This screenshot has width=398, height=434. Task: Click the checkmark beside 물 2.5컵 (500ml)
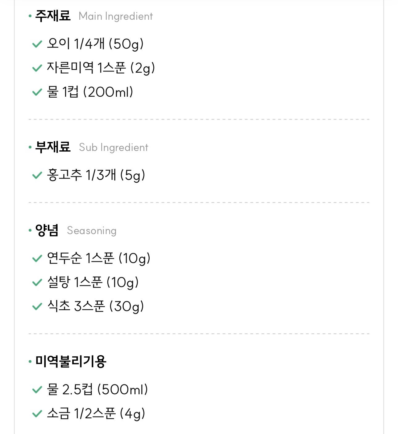37,390
